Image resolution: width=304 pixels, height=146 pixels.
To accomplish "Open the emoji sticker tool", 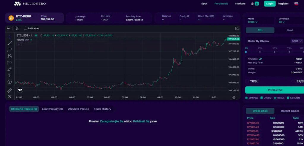I will (9, 82).
